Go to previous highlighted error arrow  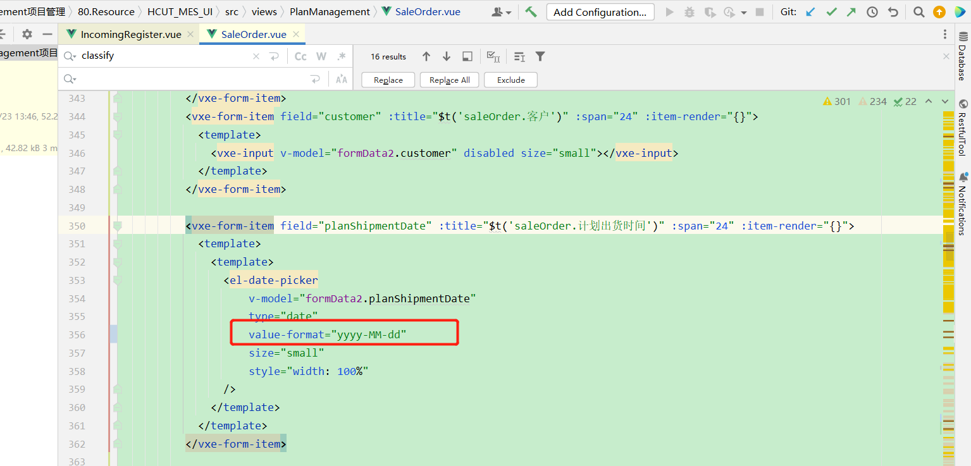click(x=929, y=101)
